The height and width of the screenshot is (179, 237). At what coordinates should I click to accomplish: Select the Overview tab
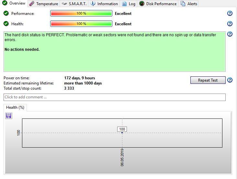tap(14, 3)
